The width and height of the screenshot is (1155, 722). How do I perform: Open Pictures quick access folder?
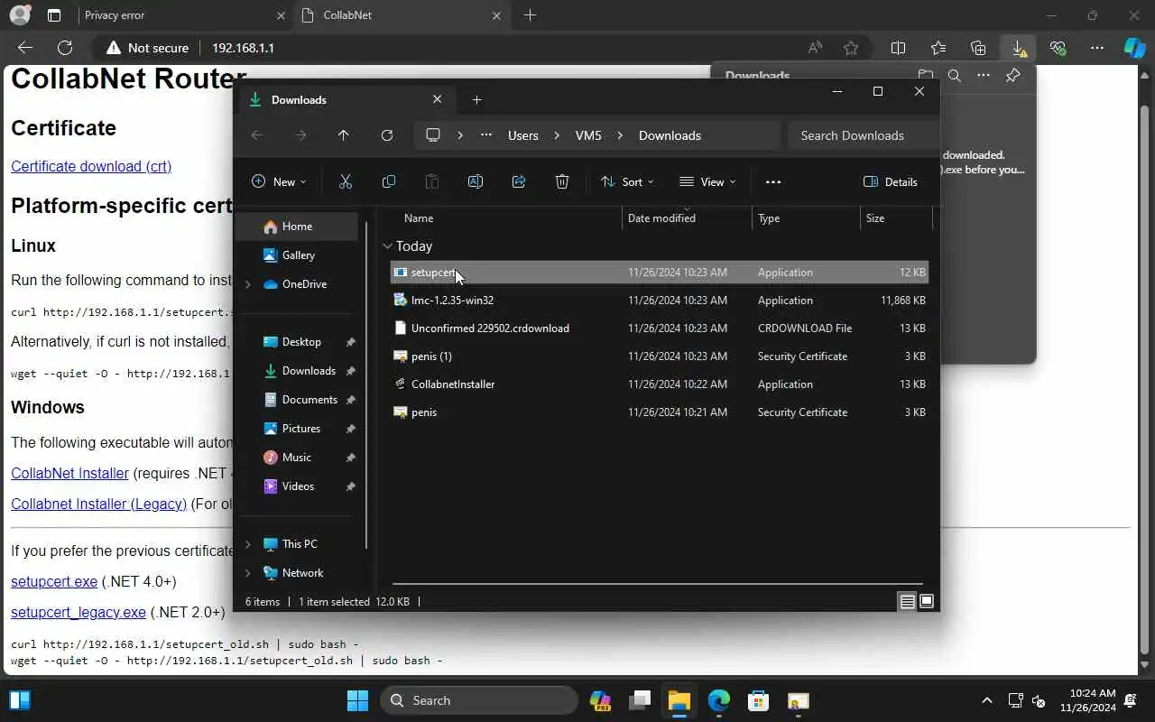click(x=301, y=429)
